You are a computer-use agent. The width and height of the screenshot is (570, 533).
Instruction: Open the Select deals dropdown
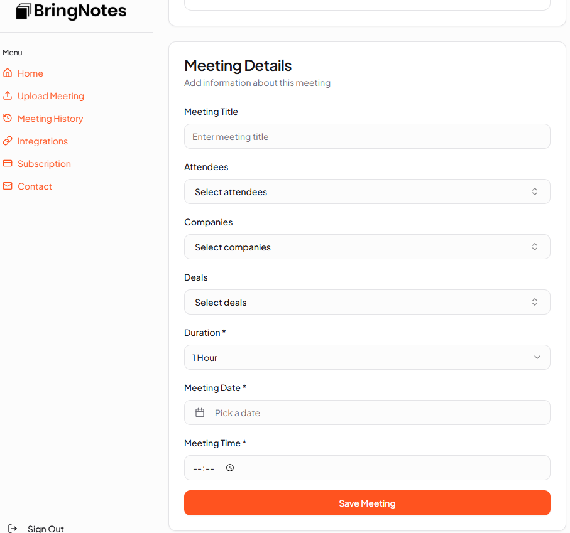tap(367, 302)
